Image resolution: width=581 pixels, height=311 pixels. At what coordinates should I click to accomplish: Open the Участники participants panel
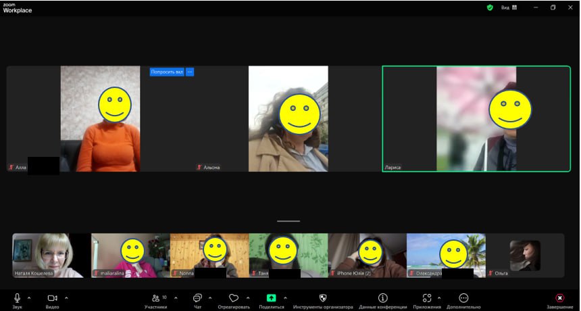[155, 297]
